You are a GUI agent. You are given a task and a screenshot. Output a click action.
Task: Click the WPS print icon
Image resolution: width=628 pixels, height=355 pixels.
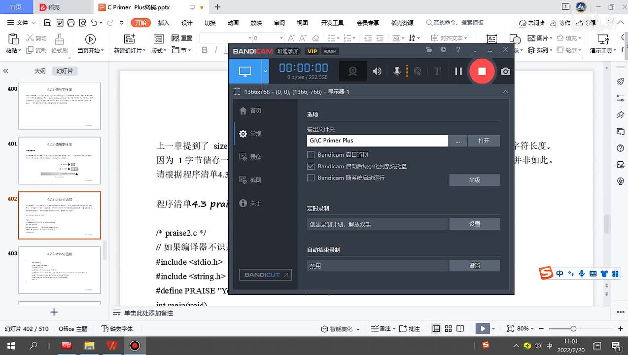pos(71,23)
